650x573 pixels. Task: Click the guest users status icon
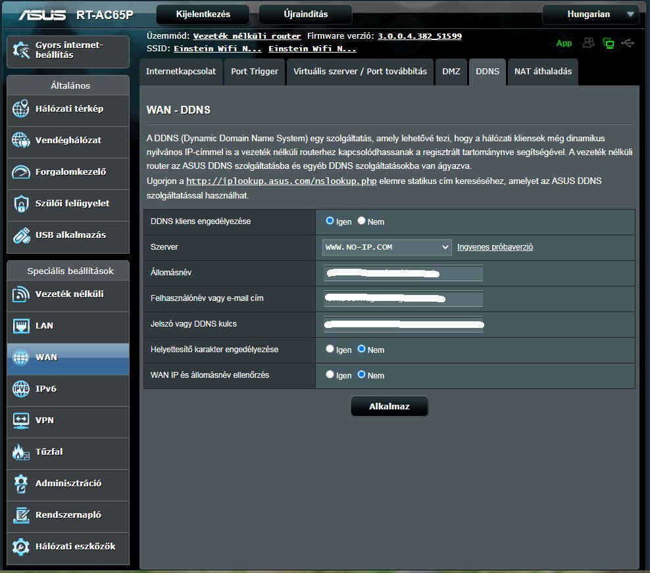click(x=588, y=43)
